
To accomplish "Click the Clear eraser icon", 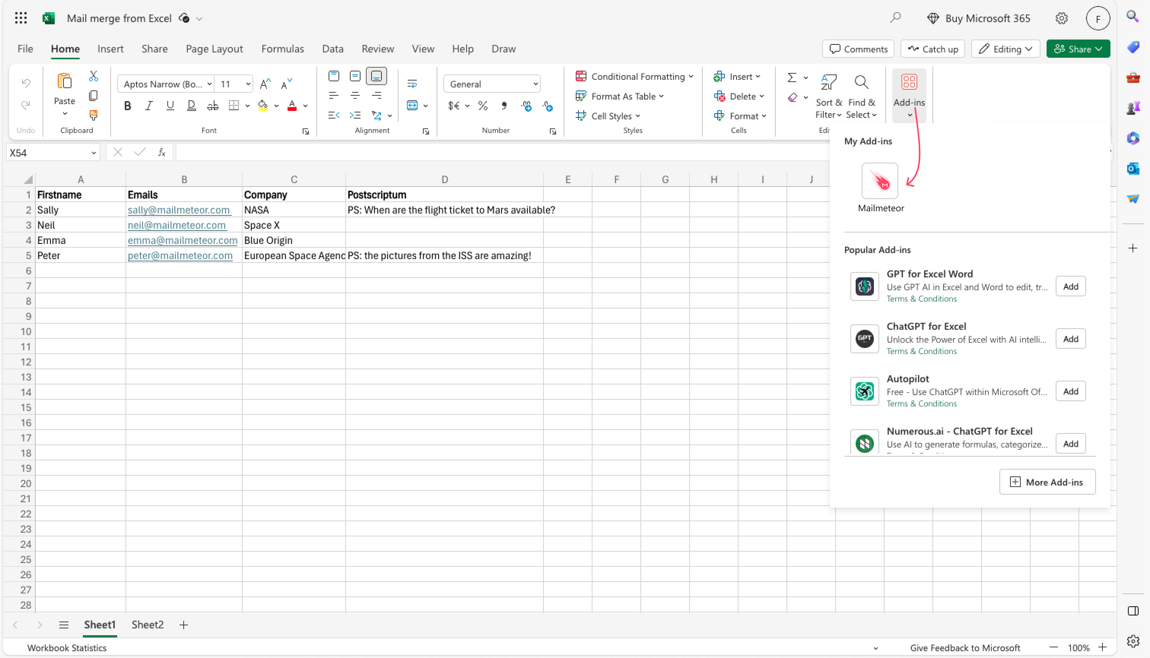I will coord(792,97).
